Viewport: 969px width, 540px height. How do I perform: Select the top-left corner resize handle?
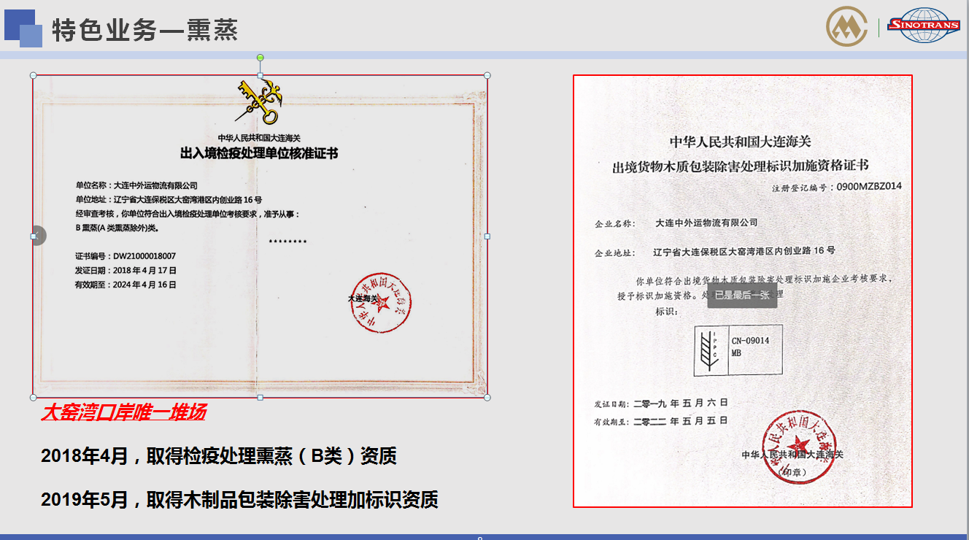click(x=33, y=75)
